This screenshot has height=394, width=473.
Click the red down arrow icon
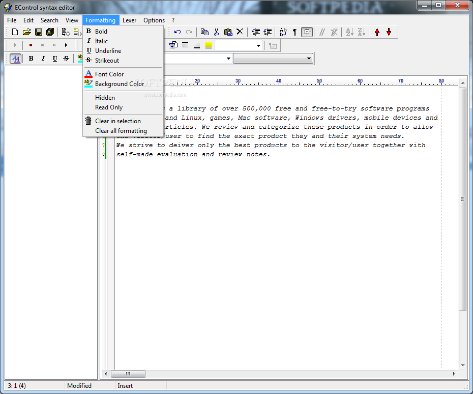[x=389, y=32]
